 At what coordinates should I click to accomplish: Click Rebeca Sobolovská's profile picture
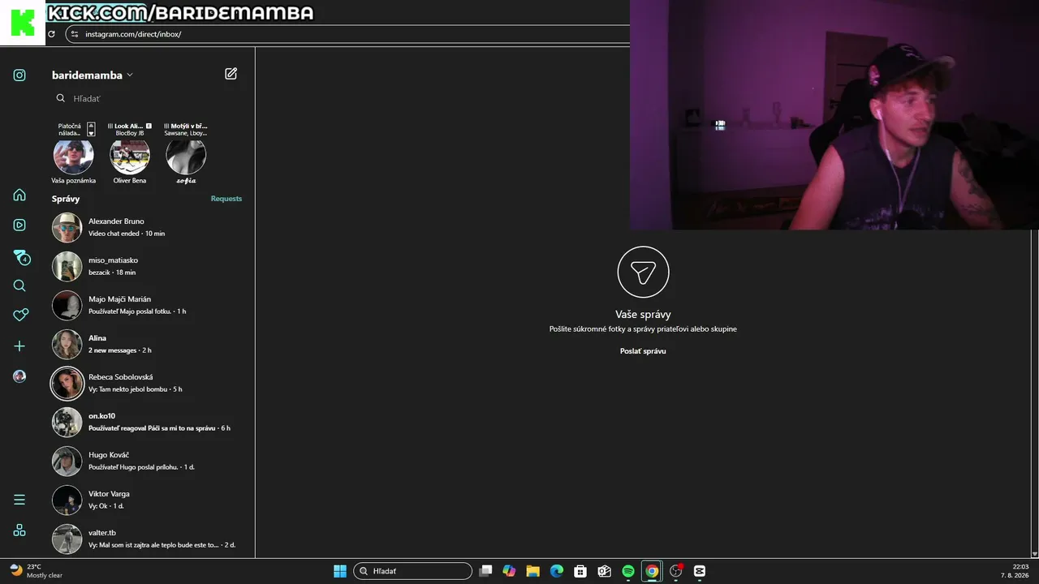point(67,384)
